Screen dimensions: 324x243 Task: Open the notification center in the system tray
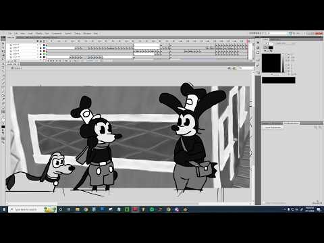pos(319,210)
